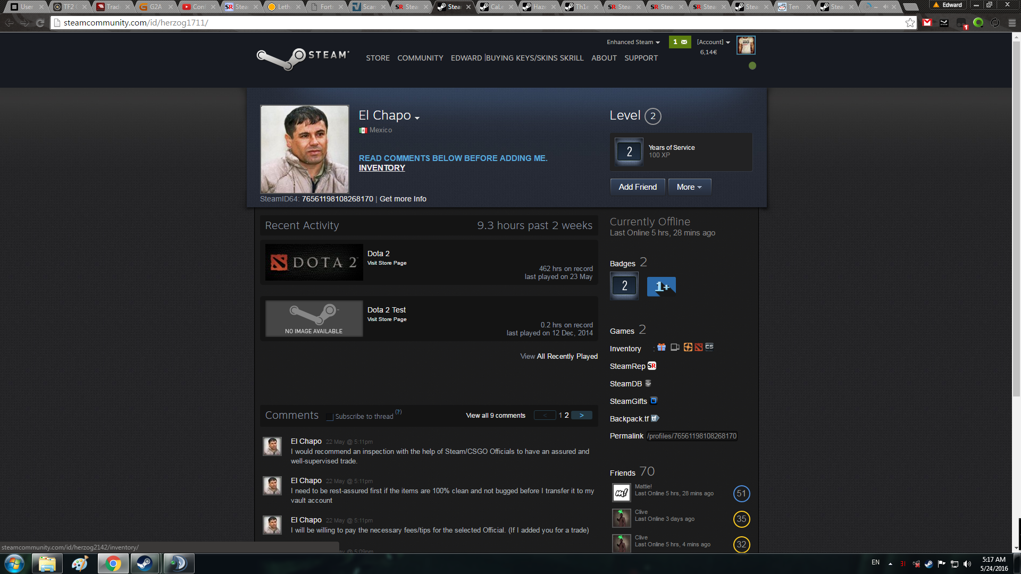
Task: Toggle Subscribe to thread checkbox
Action: click(330, 417)
